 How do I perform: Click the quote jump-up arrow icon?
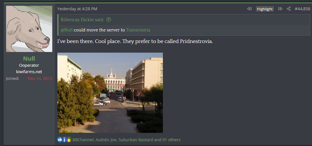point(109,20)
